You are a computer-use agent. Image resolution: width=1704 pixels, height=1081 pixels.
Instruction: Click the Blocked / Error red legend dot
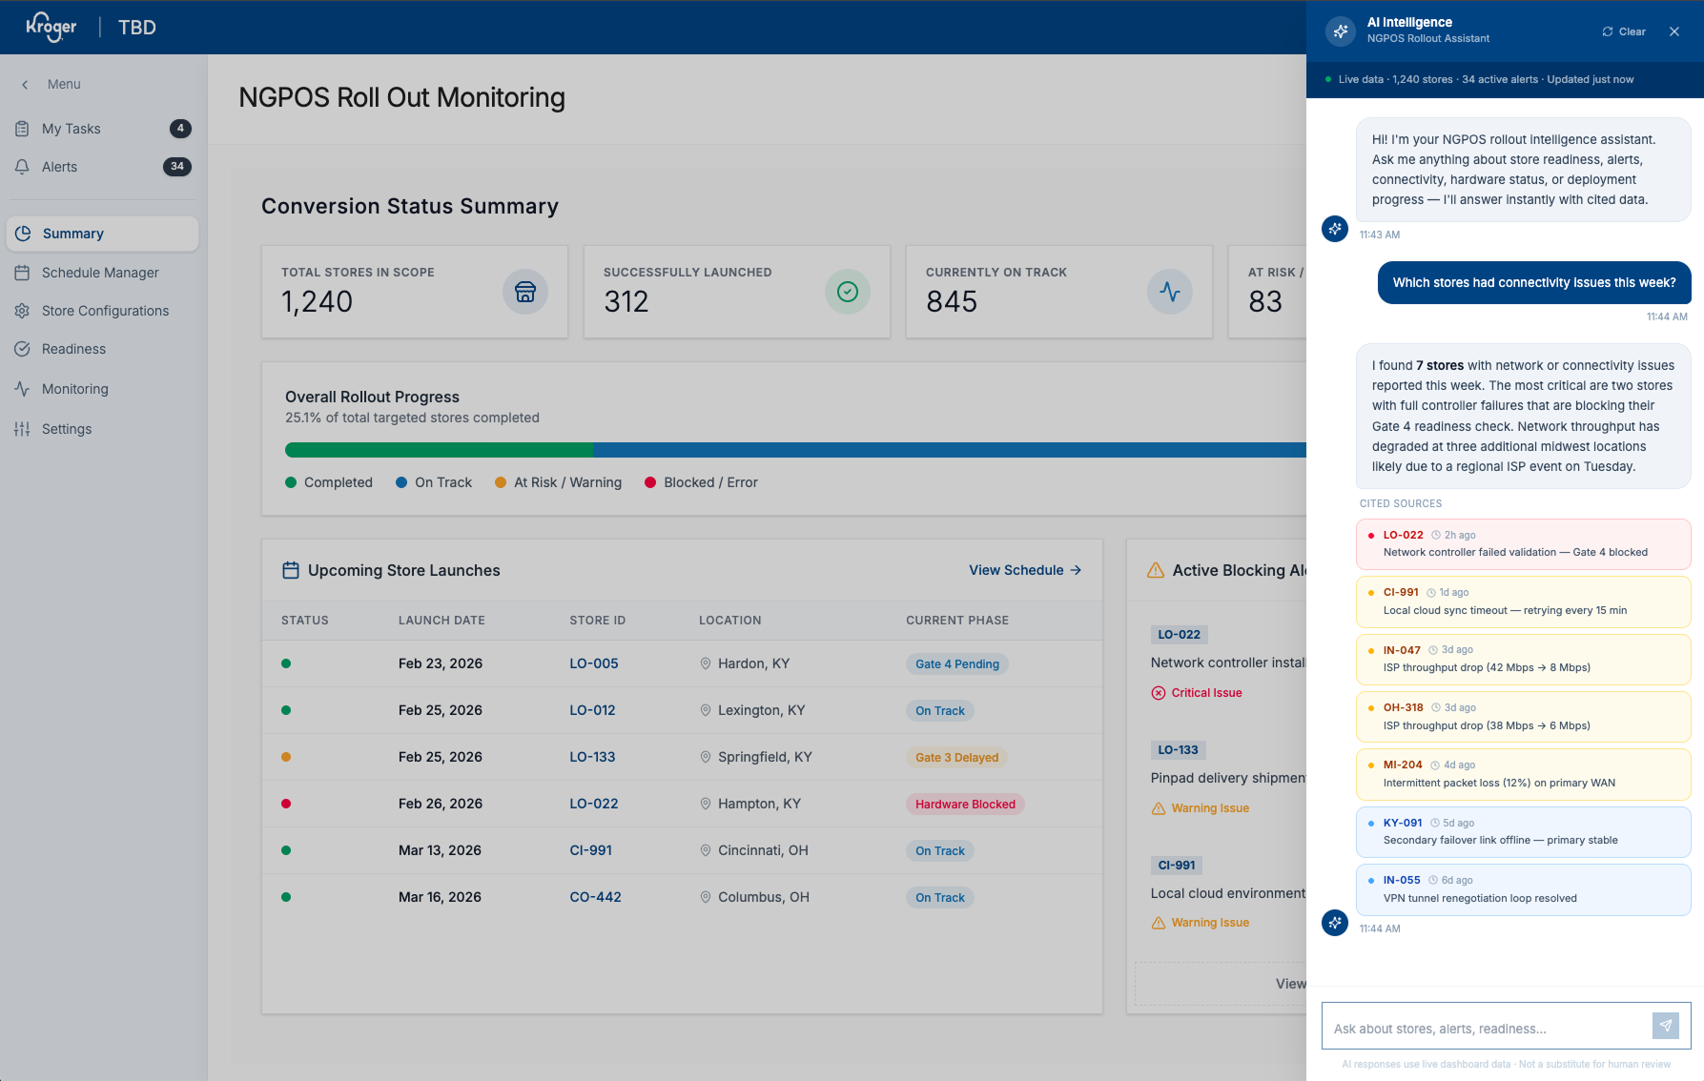coord(650,482)
